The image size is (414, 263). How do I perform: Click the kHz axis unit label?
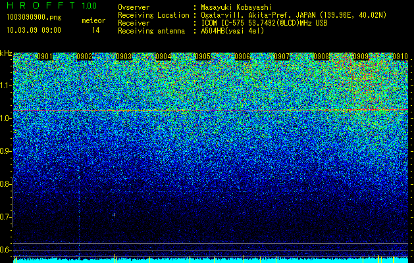pyautogui.click(x=6, y=53)
